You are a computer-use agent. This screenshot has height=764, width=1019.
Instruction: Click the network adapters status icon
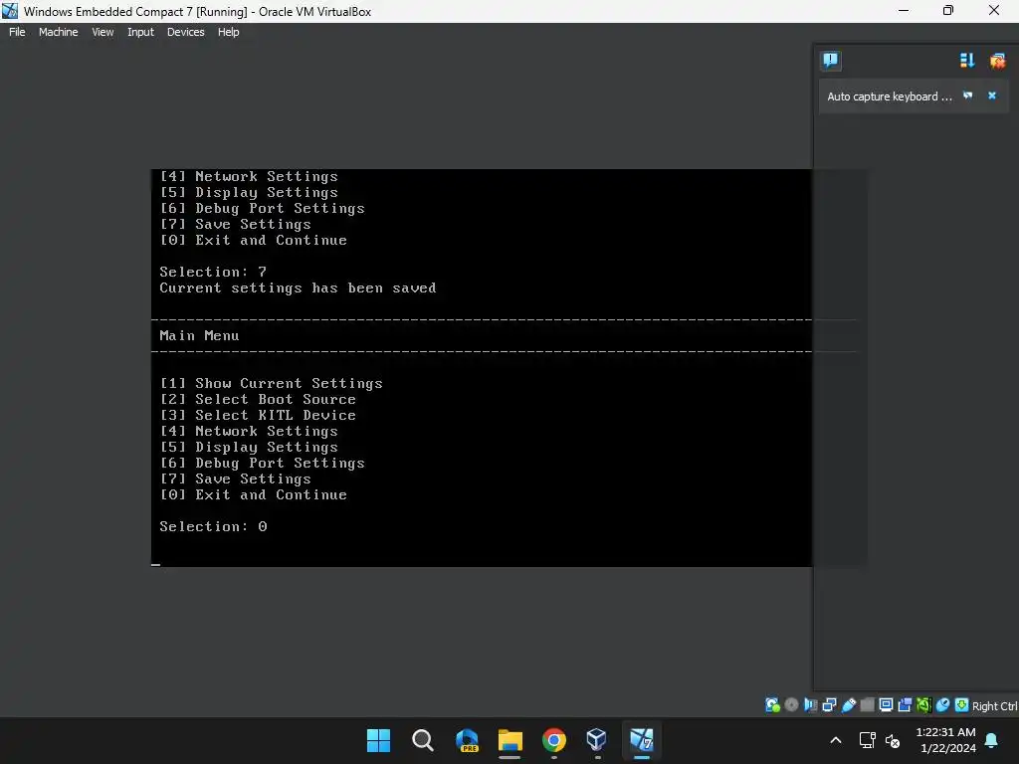(829, 705)
